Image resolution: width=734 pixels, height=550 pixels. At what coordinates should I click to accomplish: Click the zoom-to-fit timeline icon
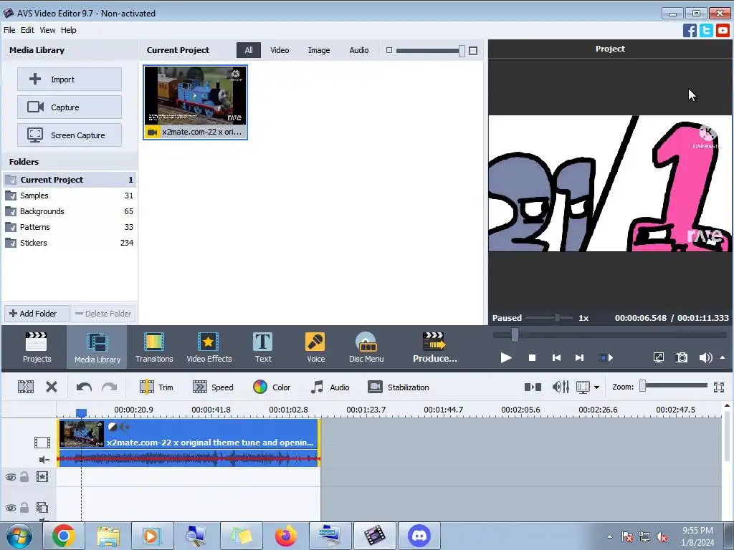(x=719, y=387)
